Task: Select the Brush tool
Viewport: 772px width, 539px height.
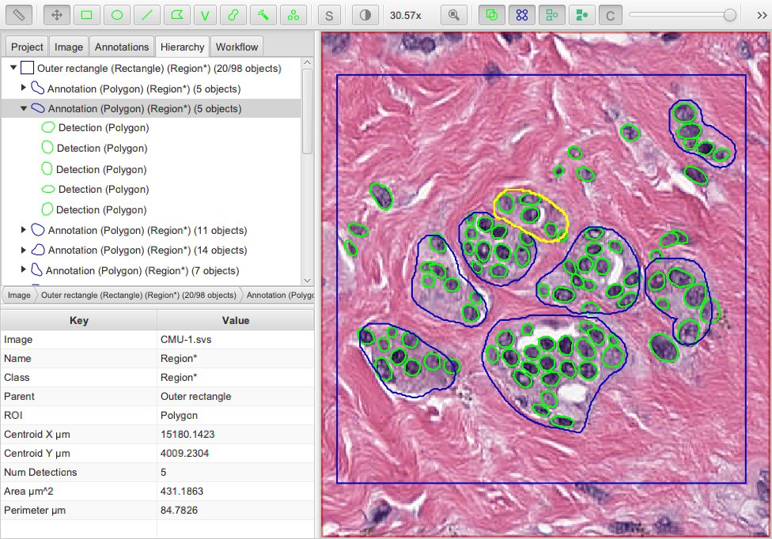Action: pos(233,15)
